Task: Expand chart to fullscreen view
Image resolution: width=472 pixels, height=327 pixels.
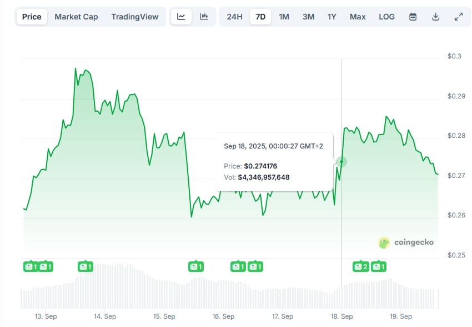Action: 459,17
